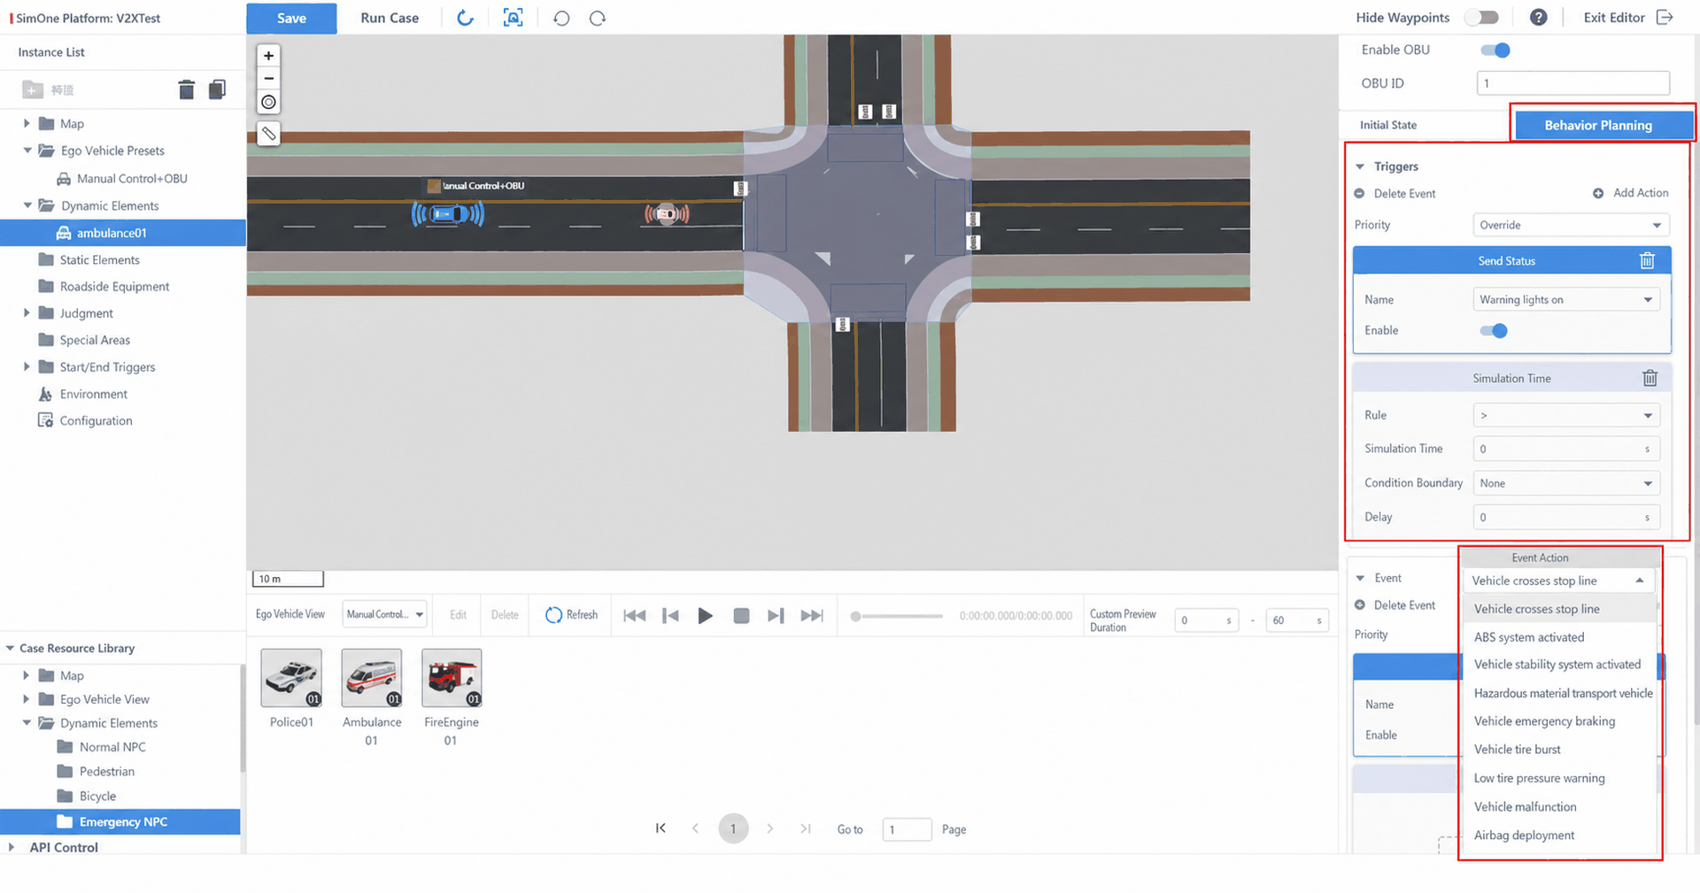Delete the Simulation Time condition
The height and width of the screenshot is (893, 1700).
coord(1650,378)
